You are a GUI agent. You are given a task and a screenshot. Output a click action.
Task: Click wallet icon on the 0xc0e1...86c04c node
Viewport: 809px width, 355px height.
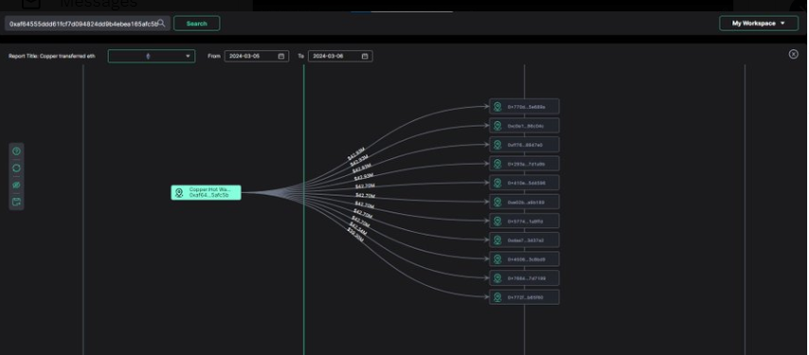pyautogui.click(x=497, y=126)
